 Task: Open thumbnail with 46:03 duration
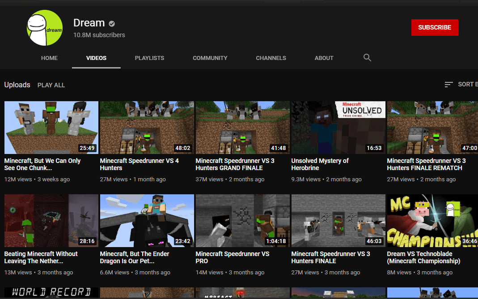pos(338,221)
